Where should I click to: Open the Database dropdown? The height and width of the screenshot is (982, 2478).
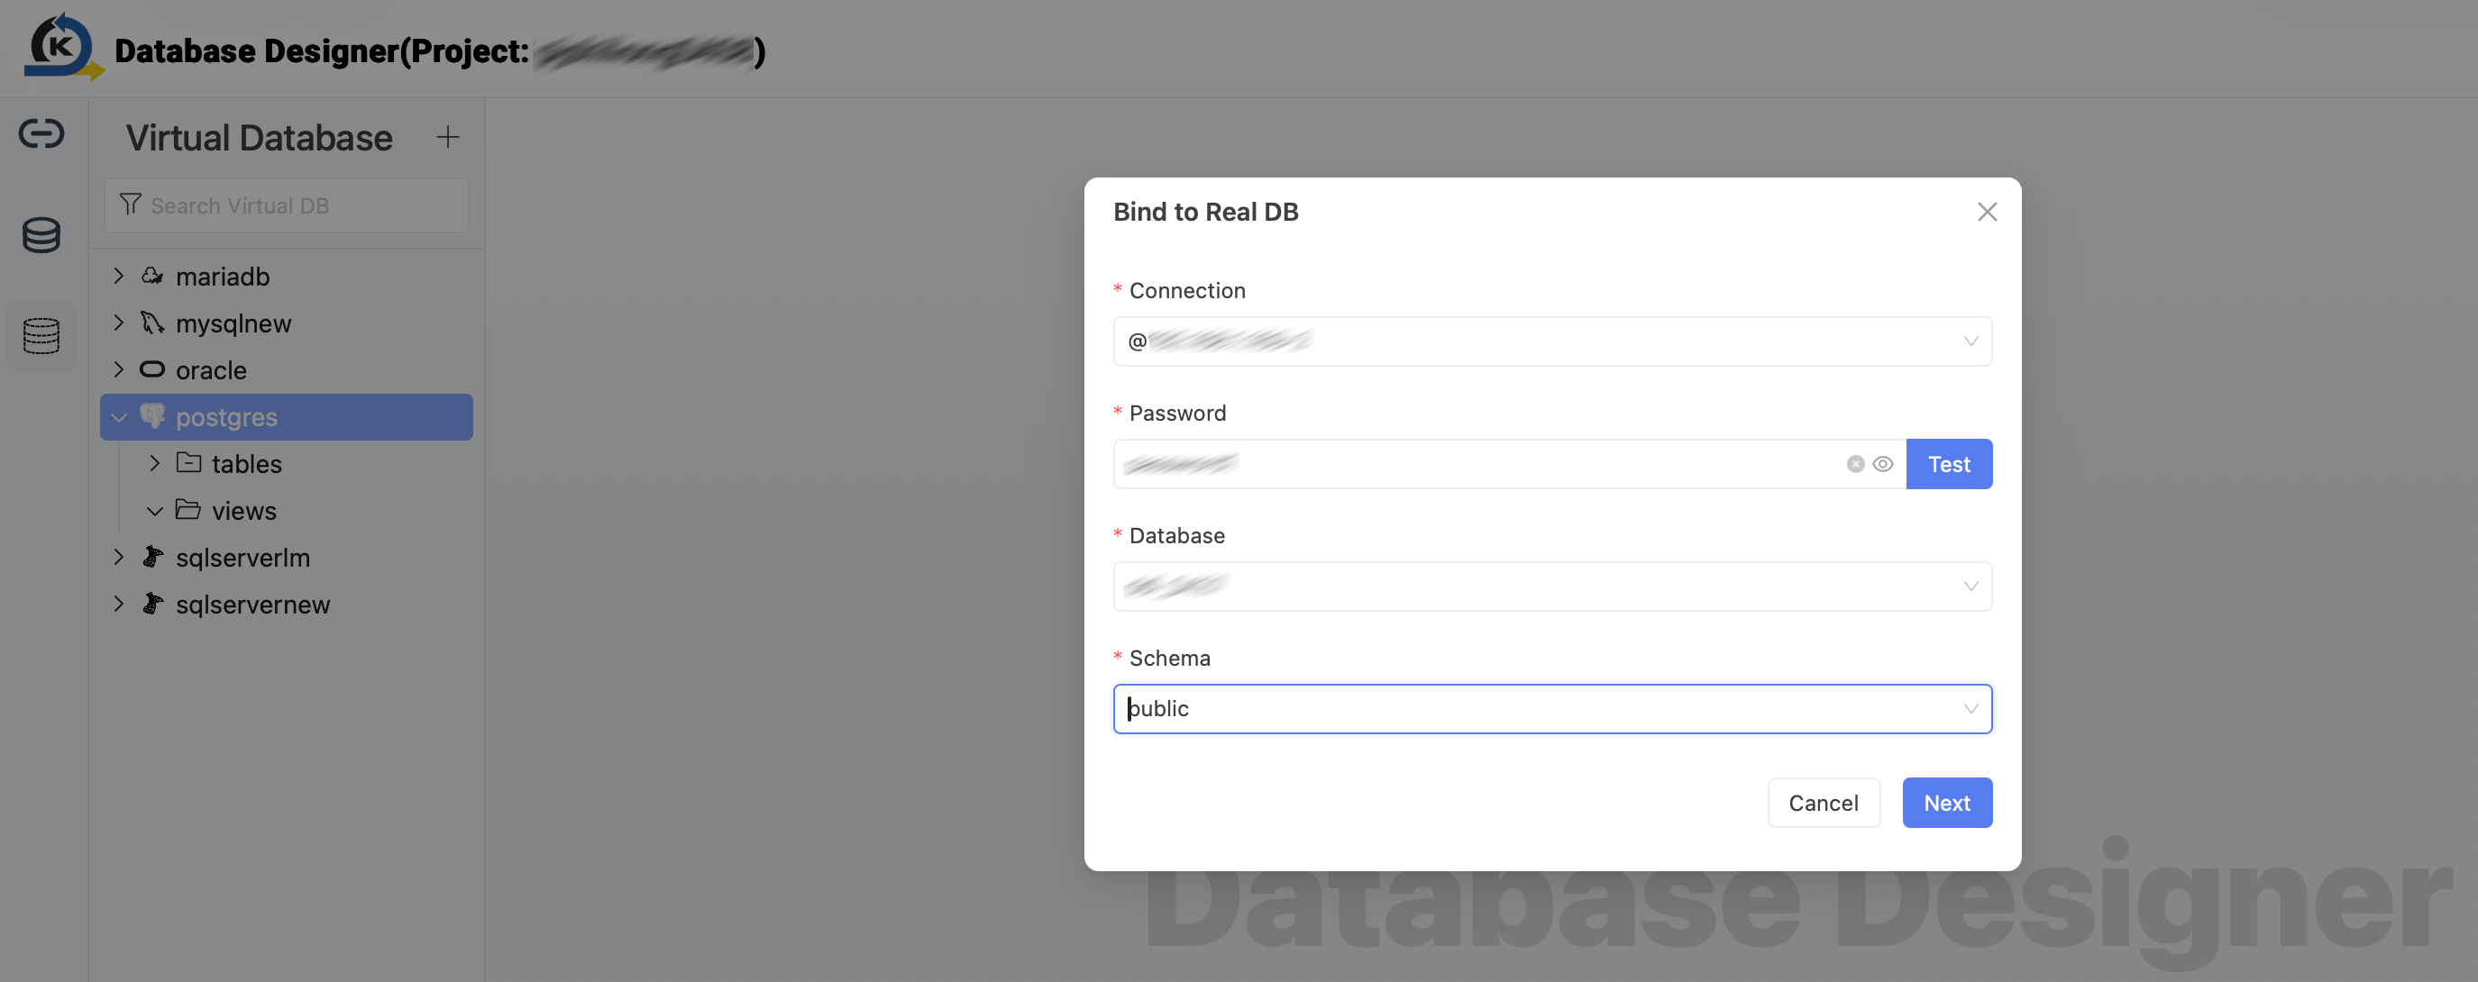1551,586
